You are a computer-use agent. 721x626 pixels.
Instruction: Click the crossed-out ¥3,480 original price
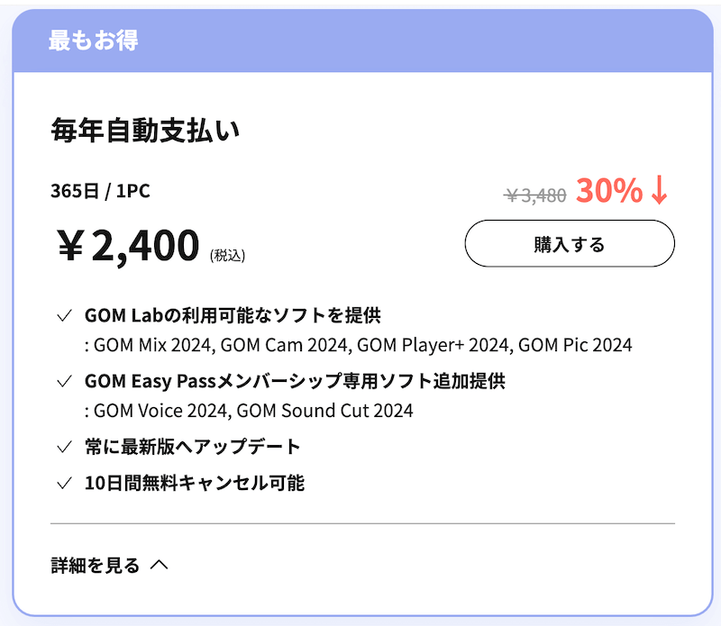point(535,194)
